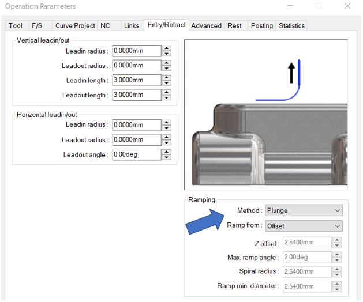The image size is (363, 302).
Task: Increase Spiral radius with up arrow
Action: coord(337,269)
